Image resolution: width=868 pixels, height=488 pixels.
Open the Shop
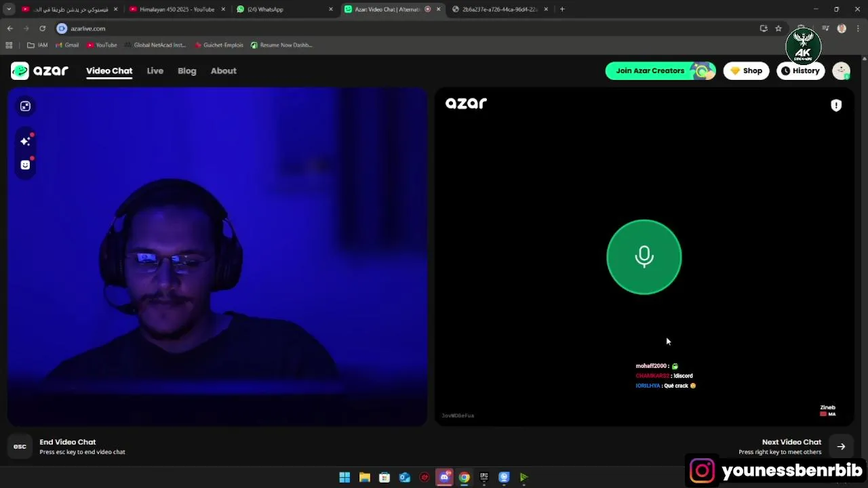click(746, 70)
